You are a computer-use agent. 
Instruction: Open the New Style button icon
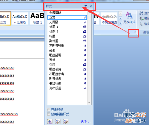point(50,121)
